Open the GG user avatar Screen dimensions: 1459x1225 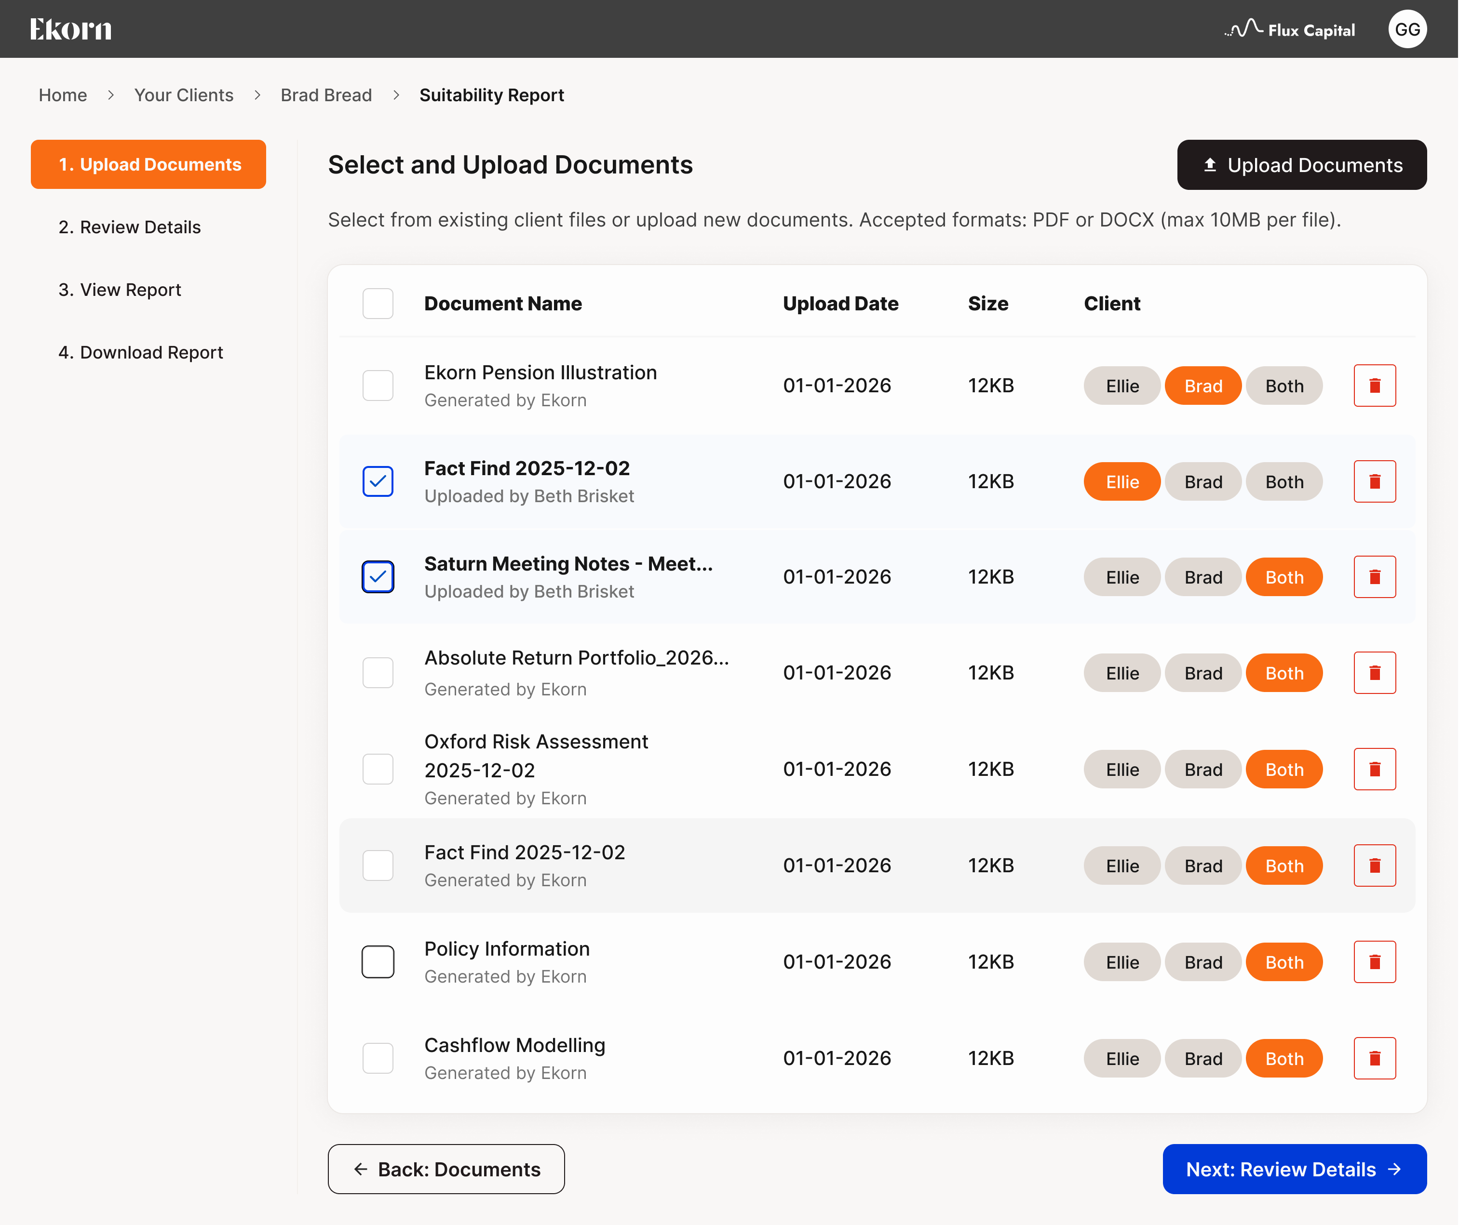click(1407, 29)
